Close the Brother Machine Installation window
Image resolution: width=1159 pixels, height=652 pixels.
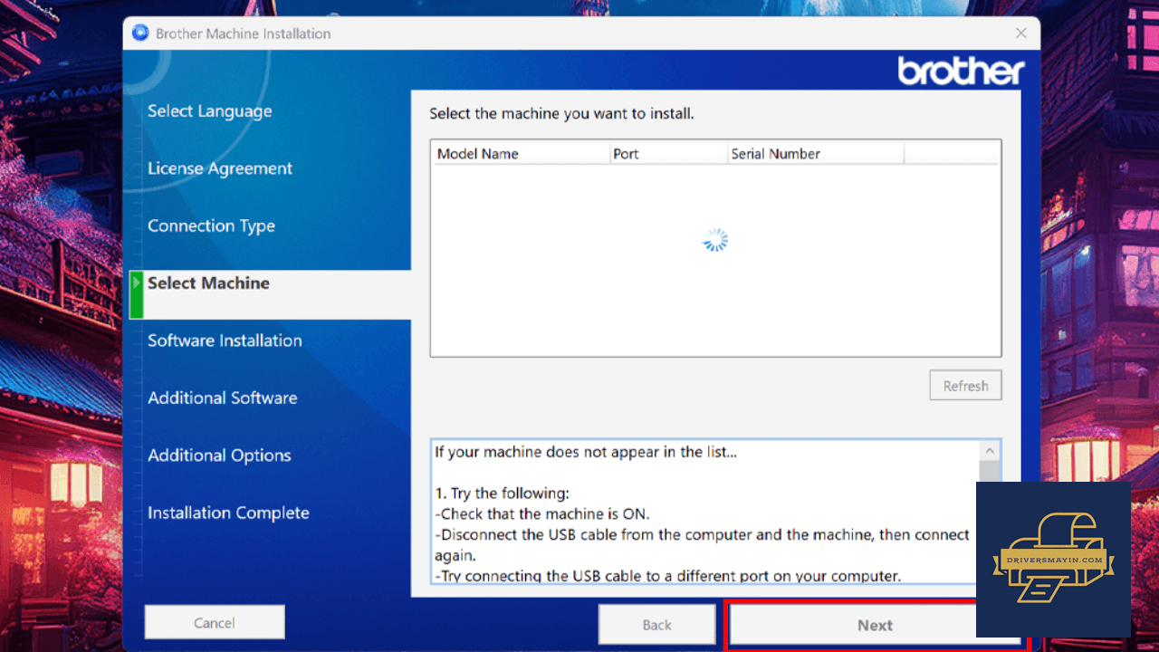click(1020, 34)
